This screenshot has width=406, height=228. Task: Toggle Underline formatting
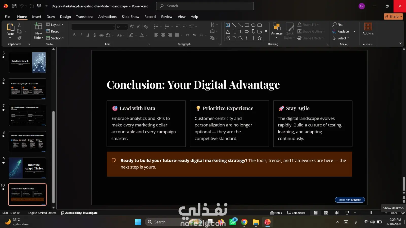pyautogui.click(x=88, y=35)
